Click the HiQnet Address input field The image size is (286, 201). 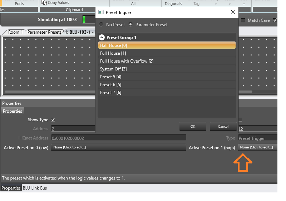click(x=118, y=138)
